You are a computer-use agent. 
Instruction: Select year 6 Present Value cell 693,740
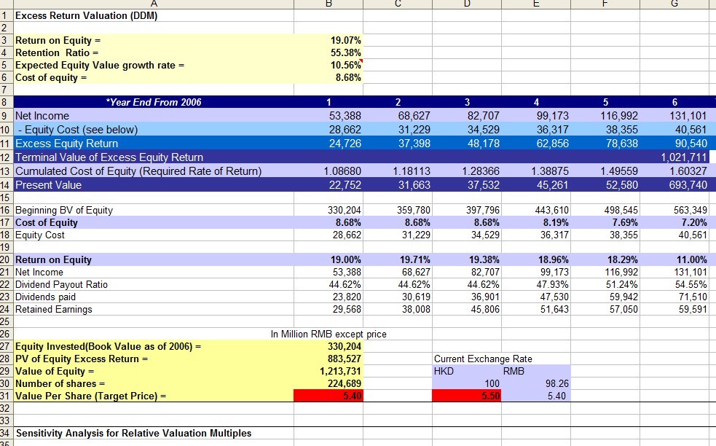(x=674, y=185)
